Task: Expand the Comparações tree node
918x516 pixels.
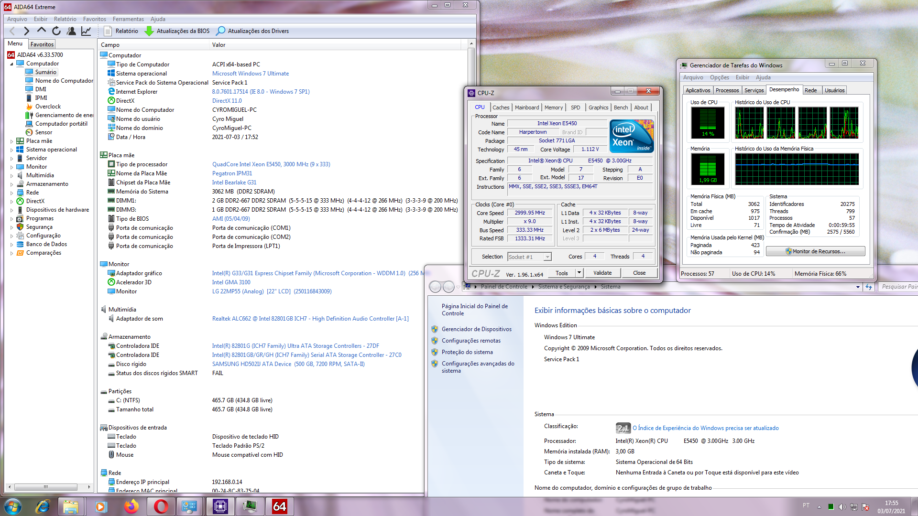Action: point(11,253)
